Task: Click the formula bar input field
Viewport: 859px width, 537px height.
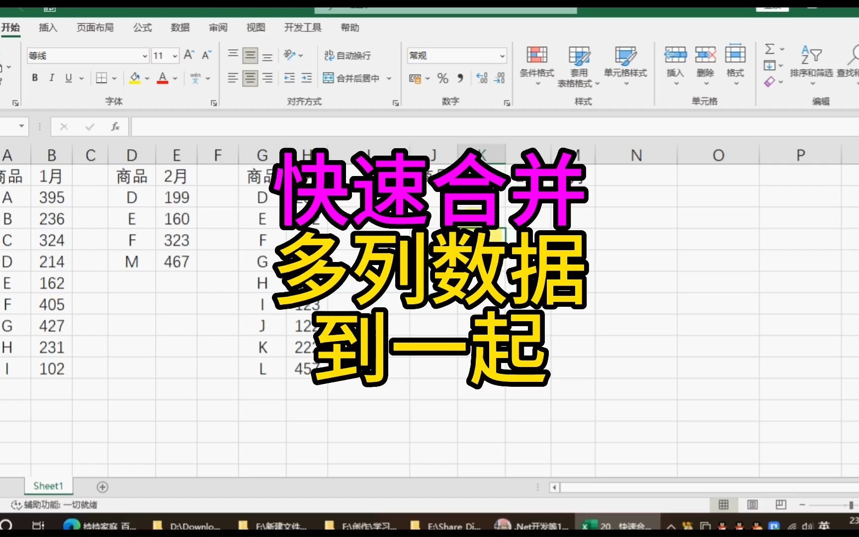Action: [495, 127]
